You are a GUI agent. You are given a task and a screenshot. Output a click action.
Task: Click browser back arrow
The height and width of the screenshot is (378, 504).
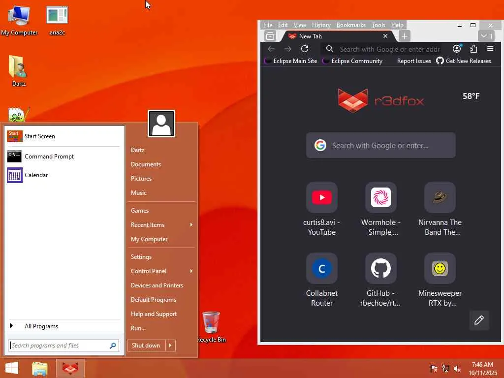point(271,49)
